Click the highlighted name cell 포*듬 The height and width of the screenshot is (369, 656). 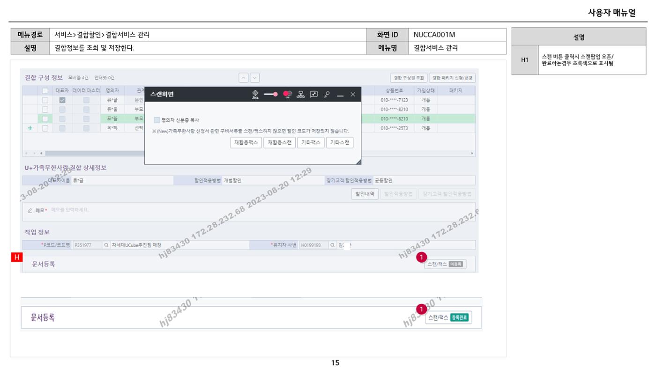point(112,118)
